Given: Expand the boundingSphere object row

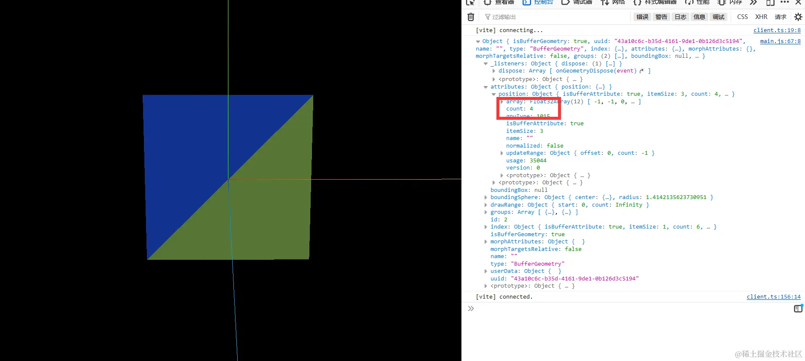Looking at the screenshot, I should [x=486, y=197].
